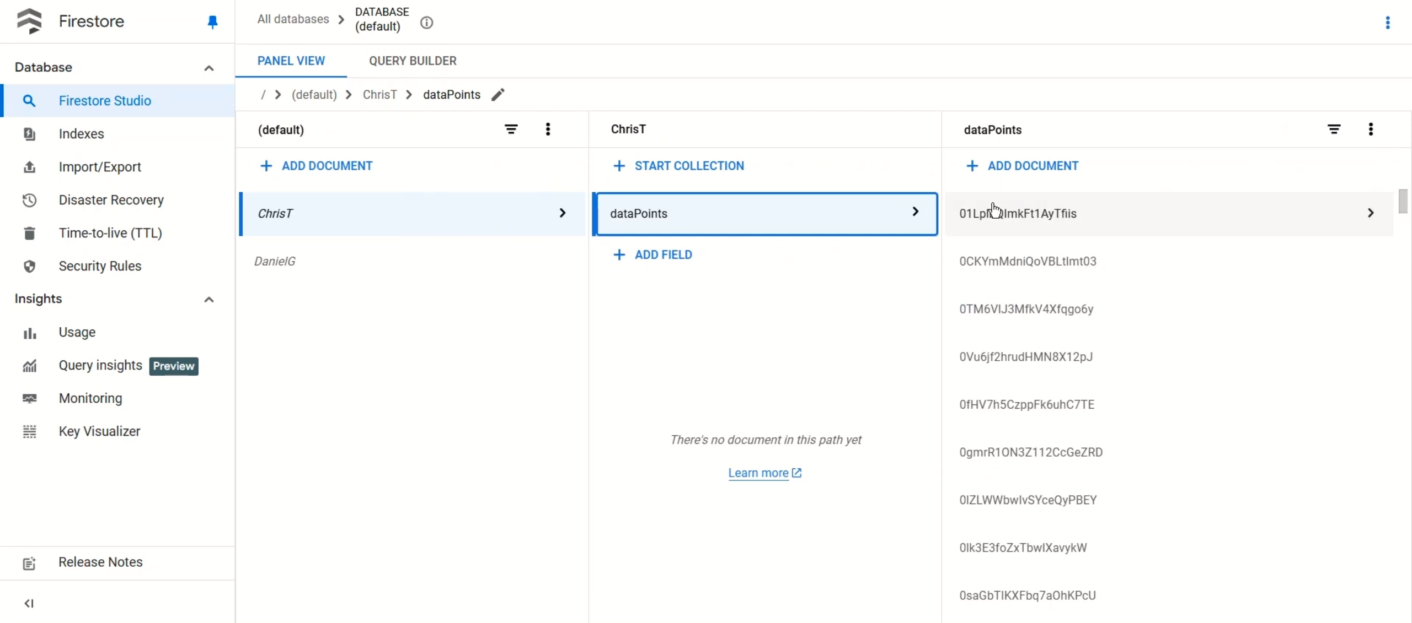Open Security Rules in sidebar
Image resolution: width=1412 pixels, height=623 pixels.
point(100,266)
